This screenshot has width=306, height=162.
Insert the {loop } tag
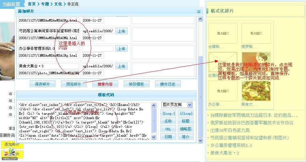click(168, 113)
